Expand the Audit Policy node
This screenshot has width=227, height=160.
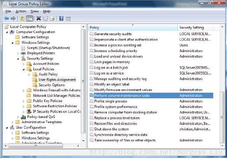[x=29, y=74]
